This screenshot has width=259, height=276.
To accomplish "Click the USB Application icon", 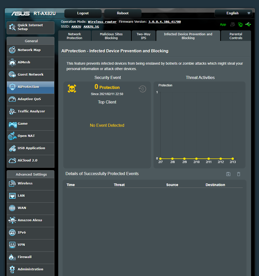I will 12,148.
